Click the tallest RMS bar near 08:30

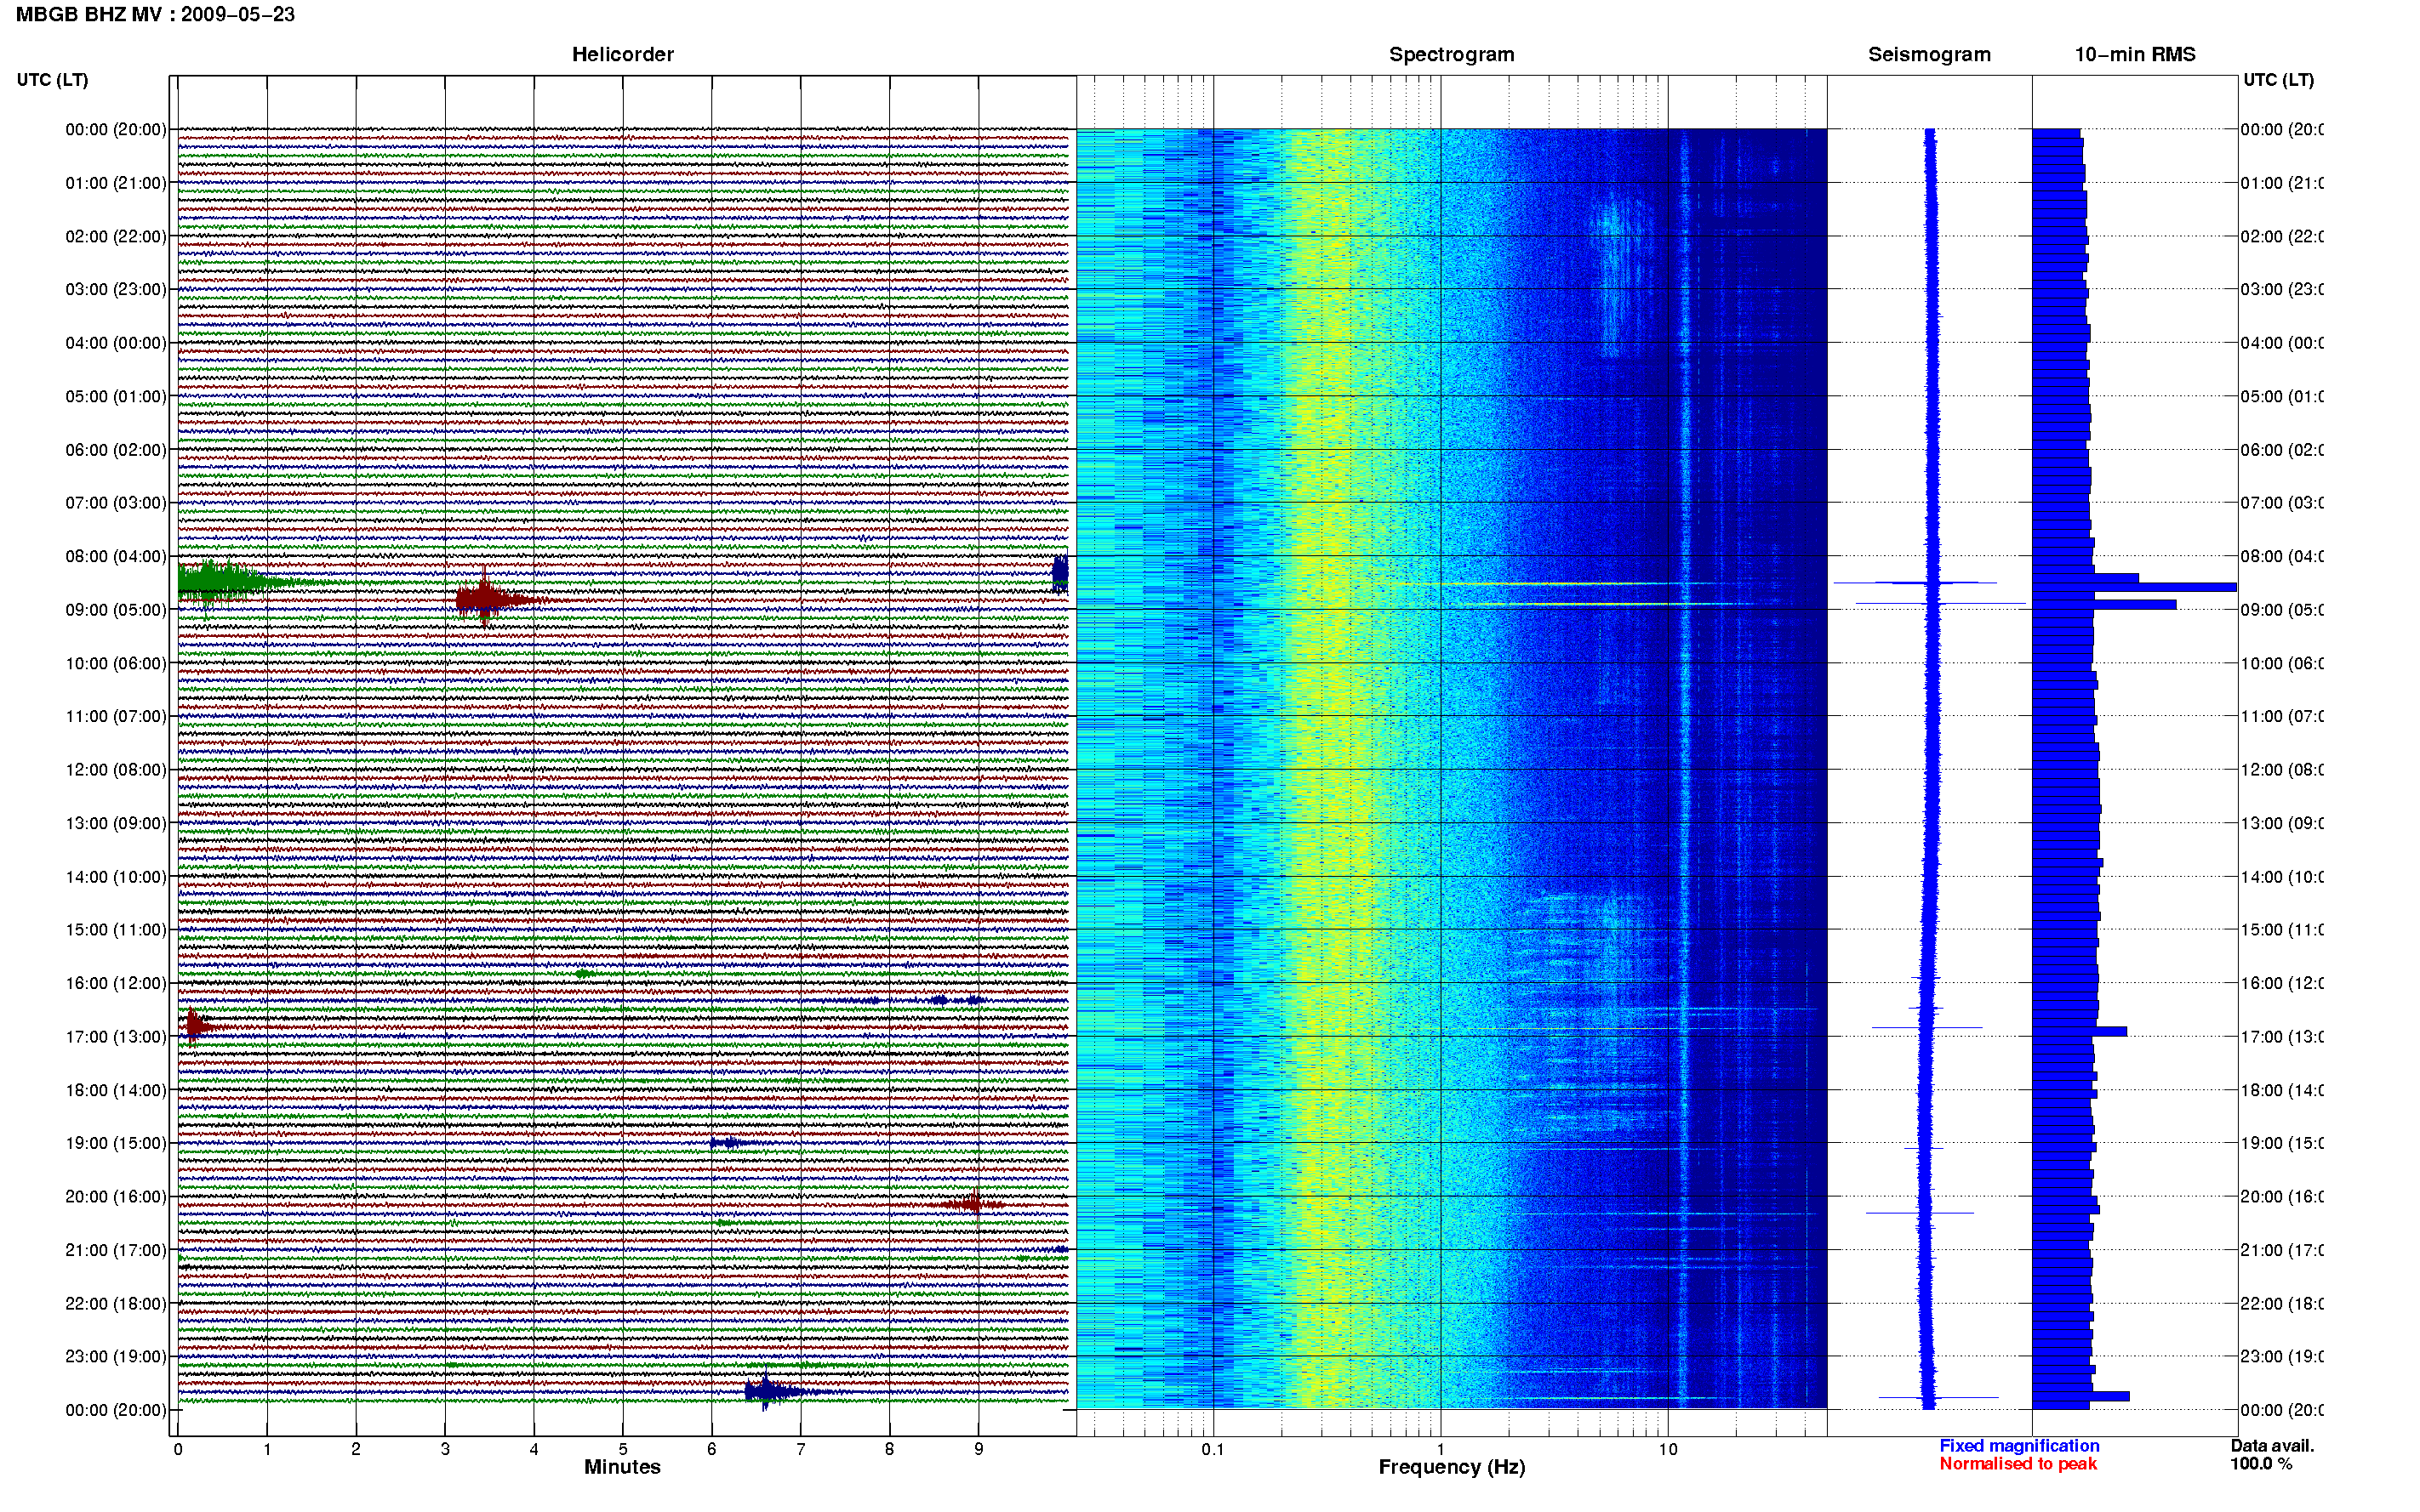(2134, 587)
